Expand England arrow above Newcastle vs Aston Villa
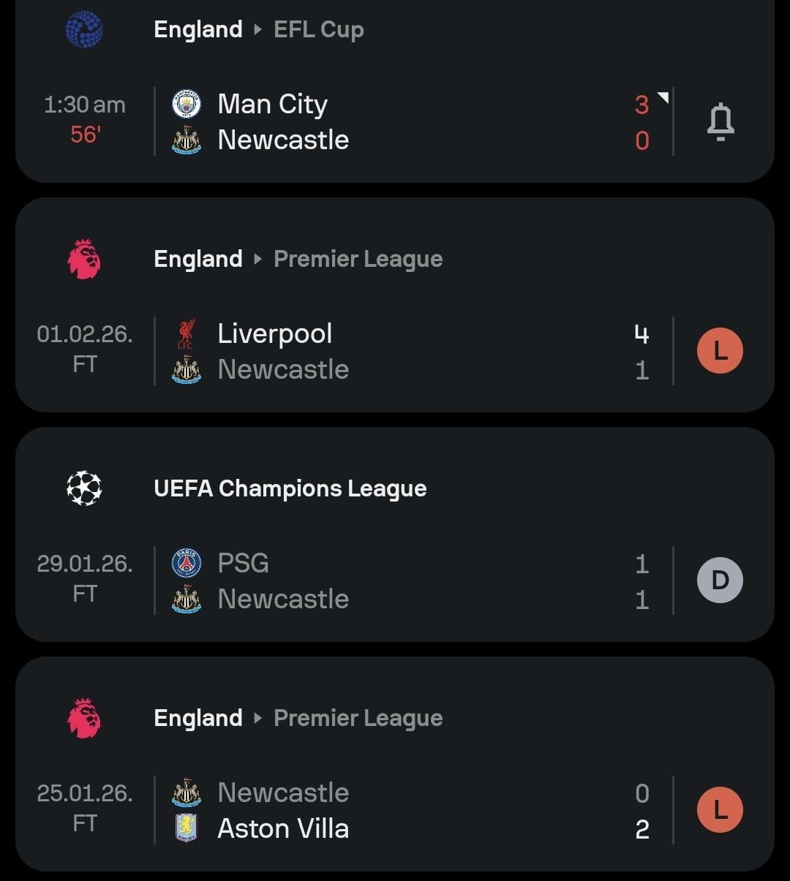The width and height of the screenshot is (790, 881). [x=257, y=718]
